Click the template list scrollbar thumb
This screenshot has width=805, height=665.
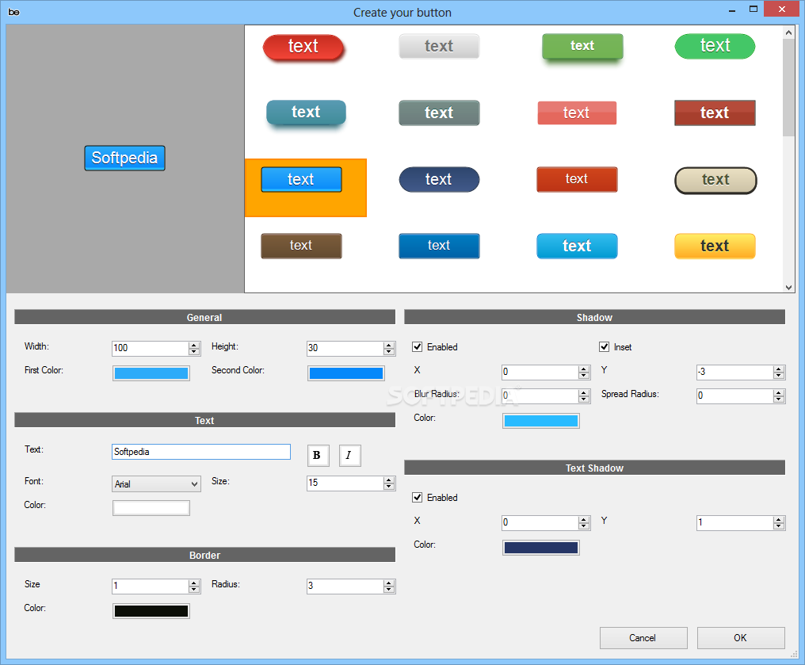[789, 87]
